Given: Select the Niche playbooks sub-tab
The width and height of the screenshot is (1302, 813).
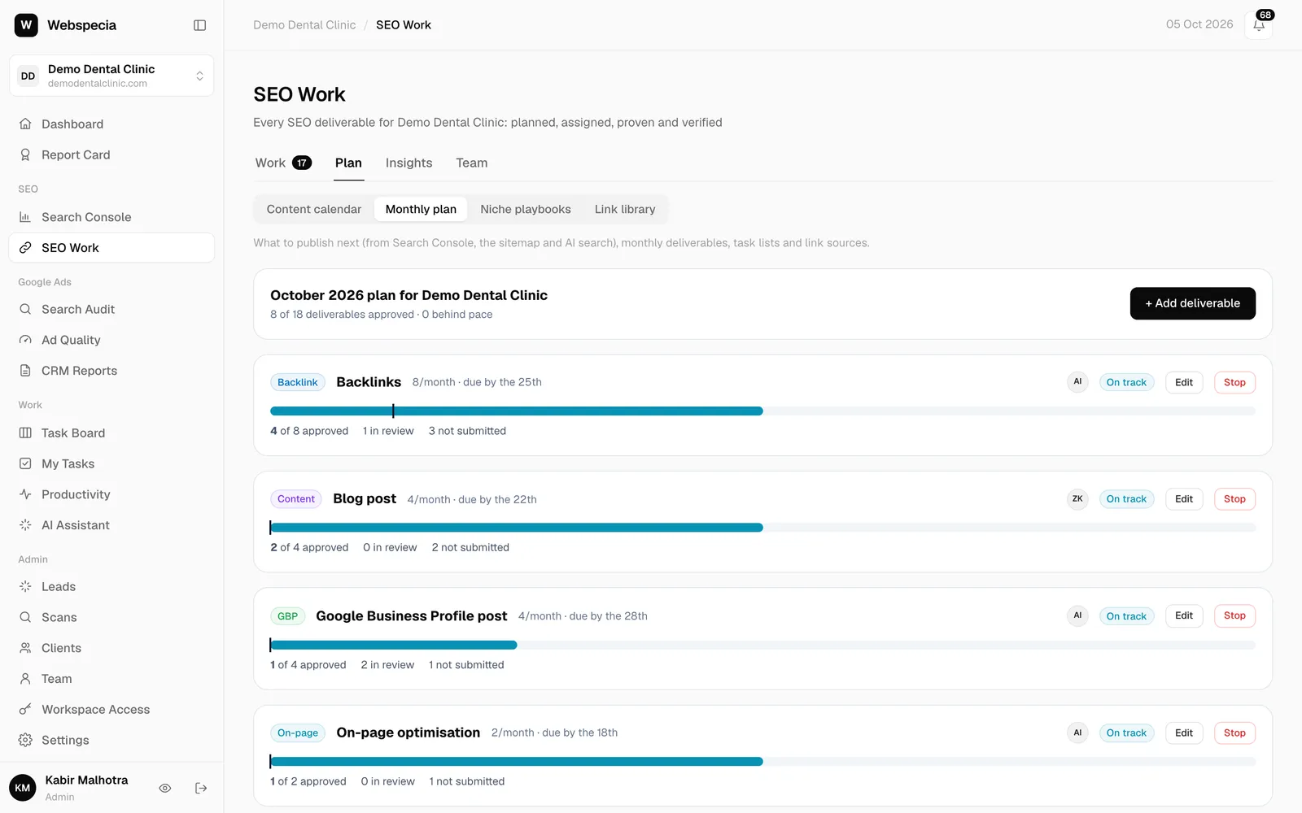Looking at the screenshot, I should pyautogui.click(x=526, y=209).
